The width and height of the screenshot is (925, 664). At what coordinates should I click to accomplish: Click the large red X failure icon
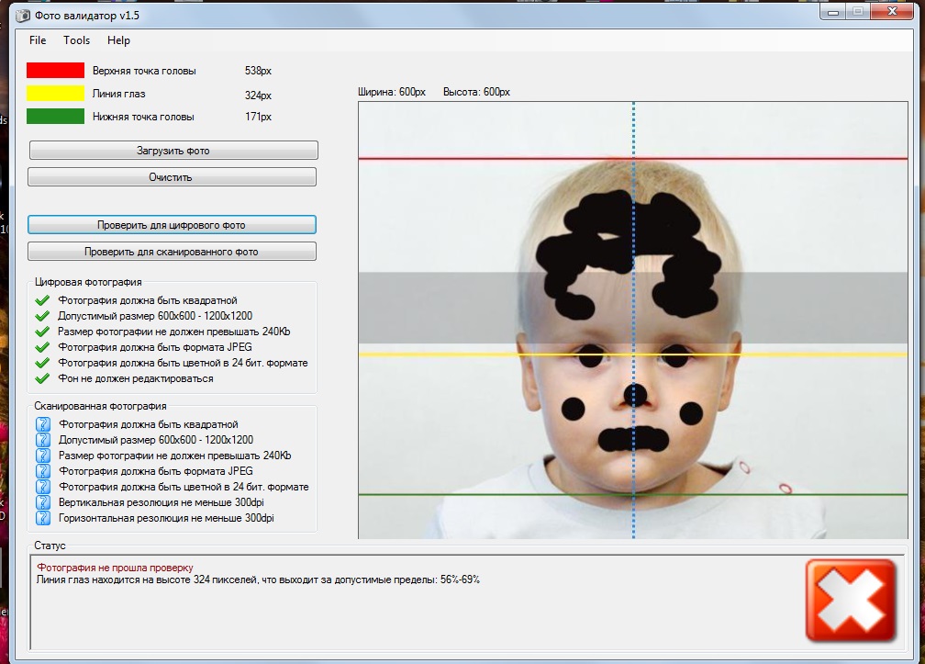point(851,601)
